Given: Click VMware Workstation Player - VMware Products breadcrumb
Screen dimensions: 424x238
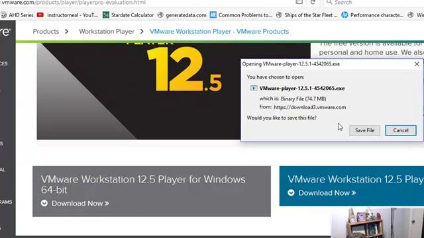Looking at the screenshot, I should coord(219,32).
